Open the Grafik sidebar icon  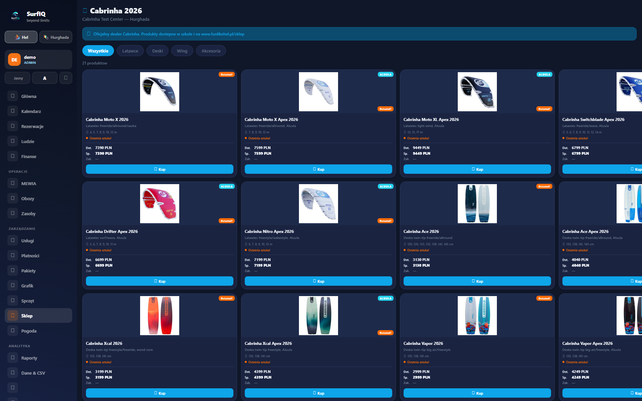(x=13, y=285)
